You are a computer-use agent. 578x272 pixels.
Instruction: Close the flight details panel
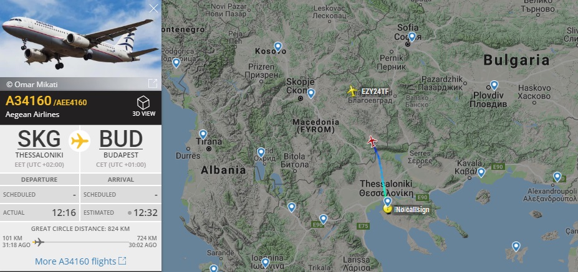[154, 8]
